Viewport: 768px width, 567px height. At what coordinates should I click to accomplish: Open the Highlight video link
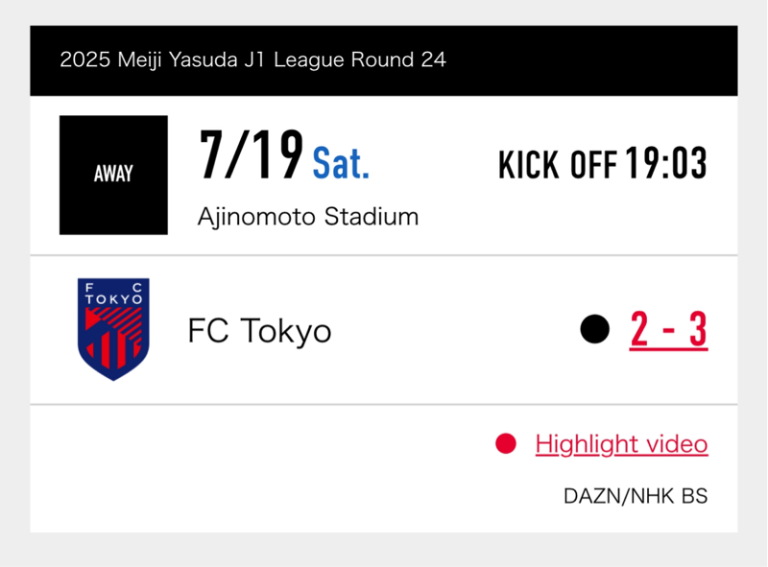[x=621, y=444]
